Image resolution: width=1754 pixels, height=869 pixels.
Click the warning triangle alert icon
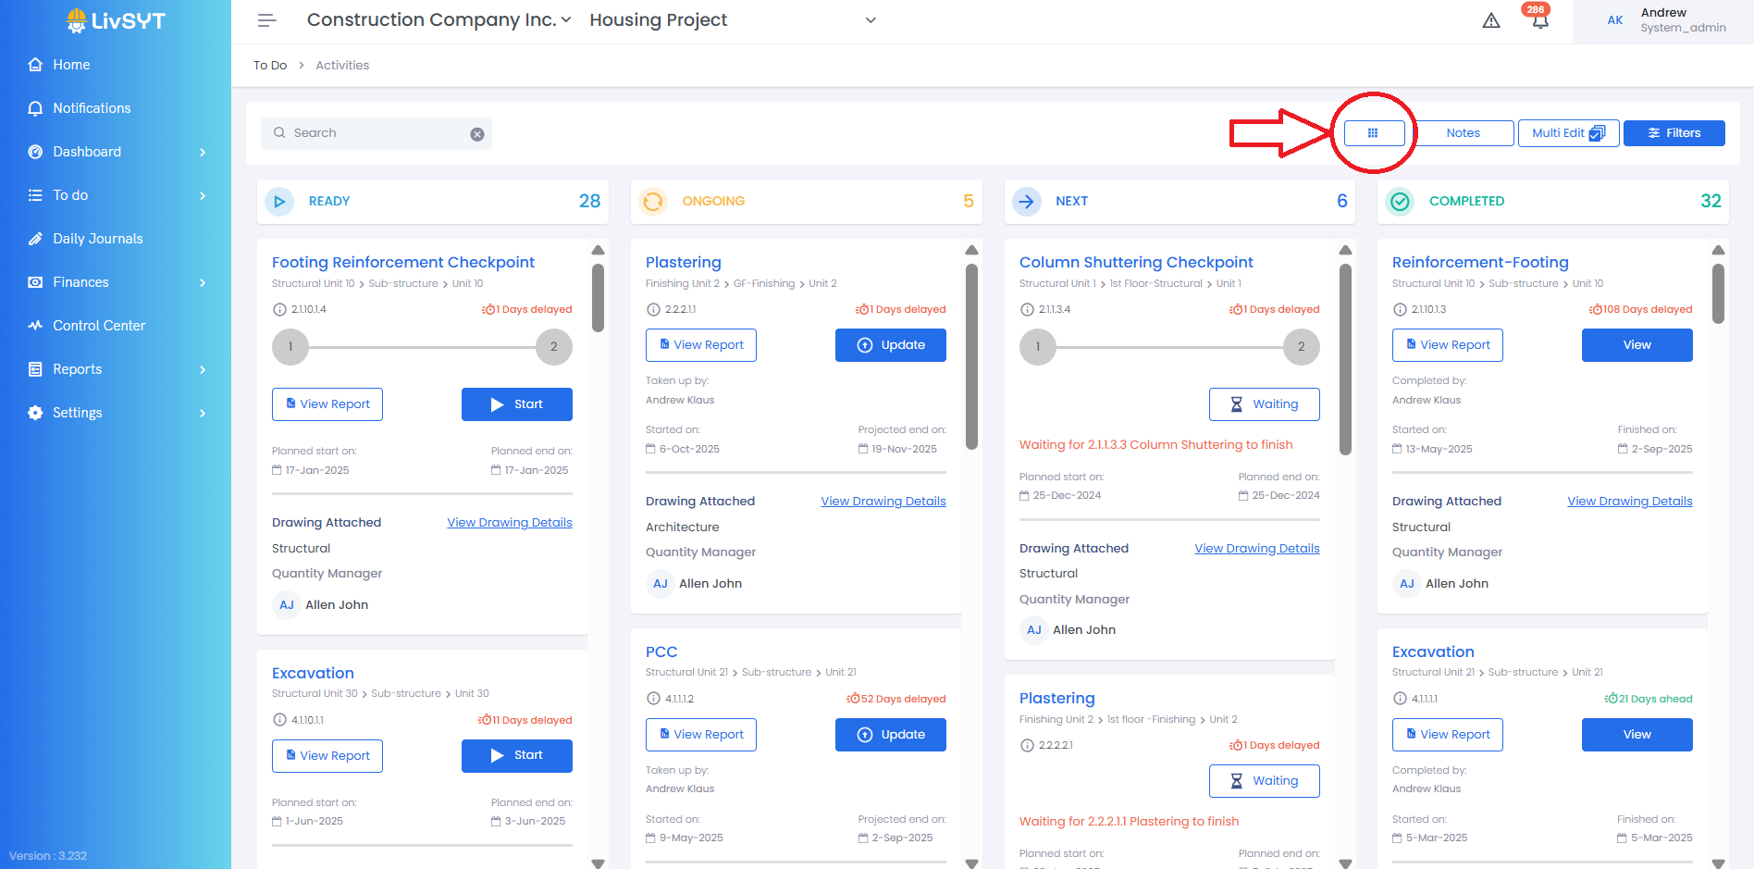[1491, 20]
